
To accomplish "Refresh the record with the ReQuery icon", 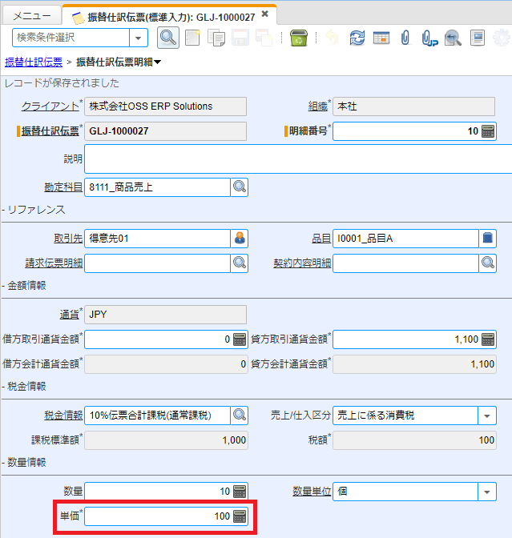I will click(357, 38).
